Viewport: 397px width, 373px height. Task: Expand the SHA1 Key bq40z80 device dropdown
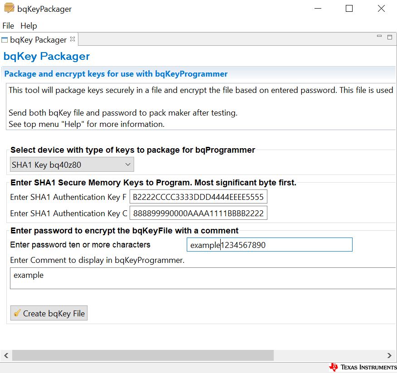[x=72, y=165]
